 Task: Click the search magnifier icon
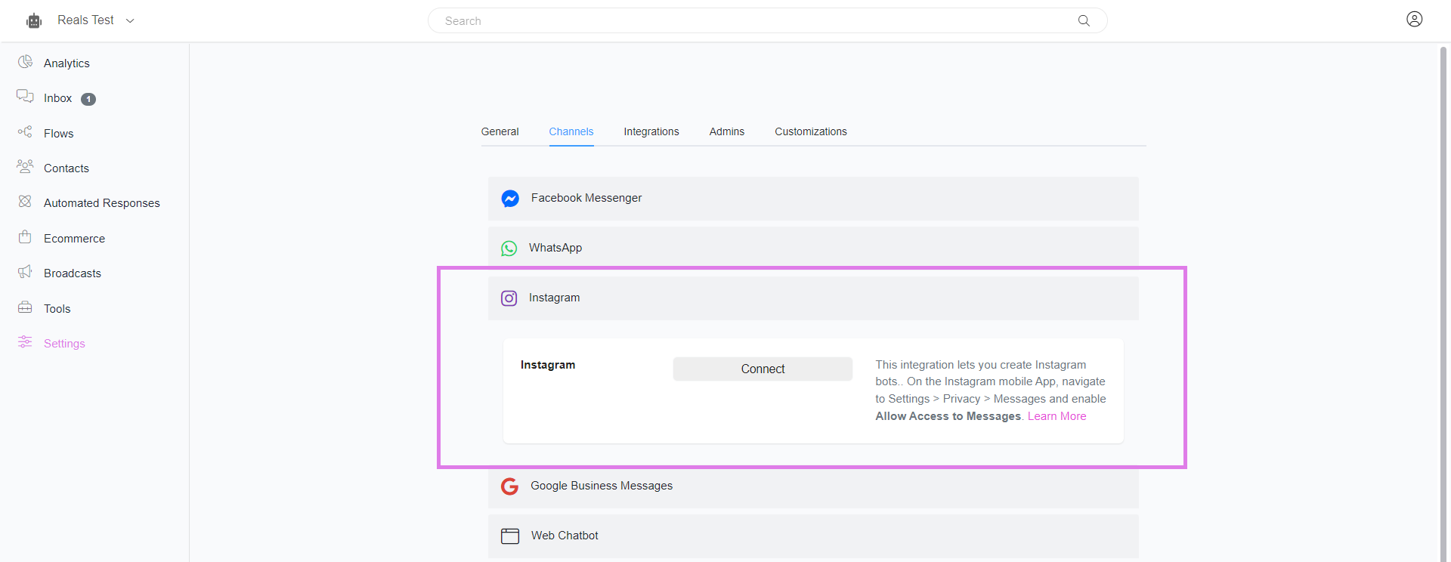[x=1084, y=20]
